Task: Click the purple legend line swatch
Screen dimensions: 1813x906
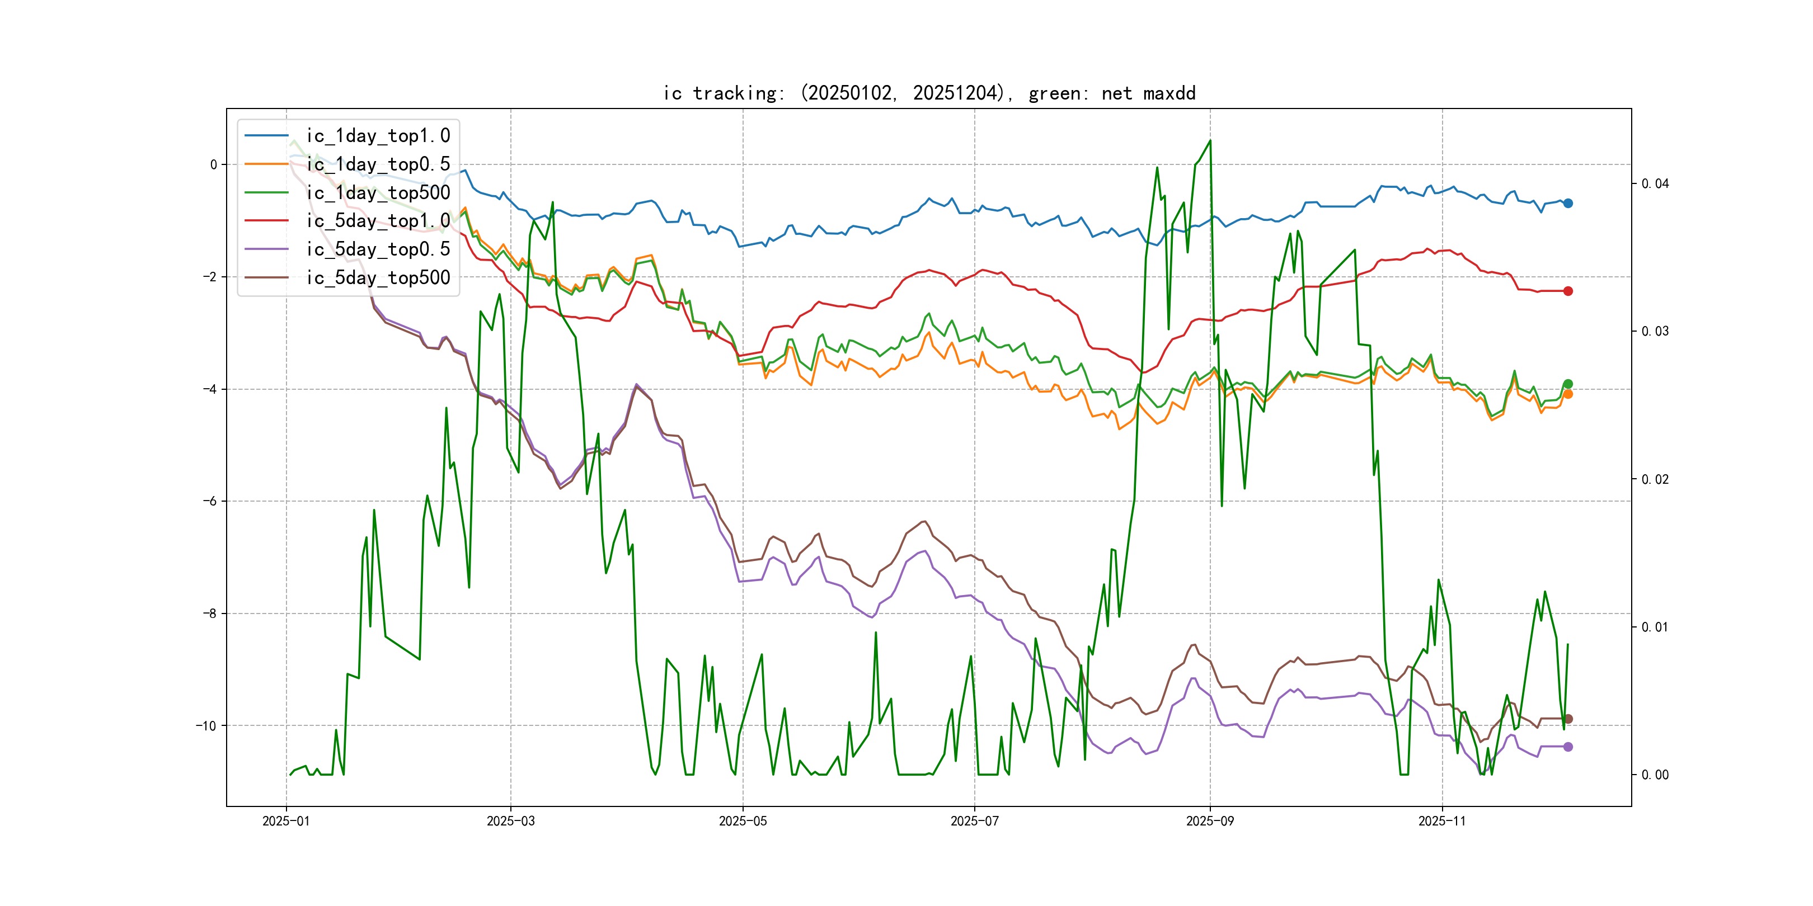Action: [x=266, y=249]
